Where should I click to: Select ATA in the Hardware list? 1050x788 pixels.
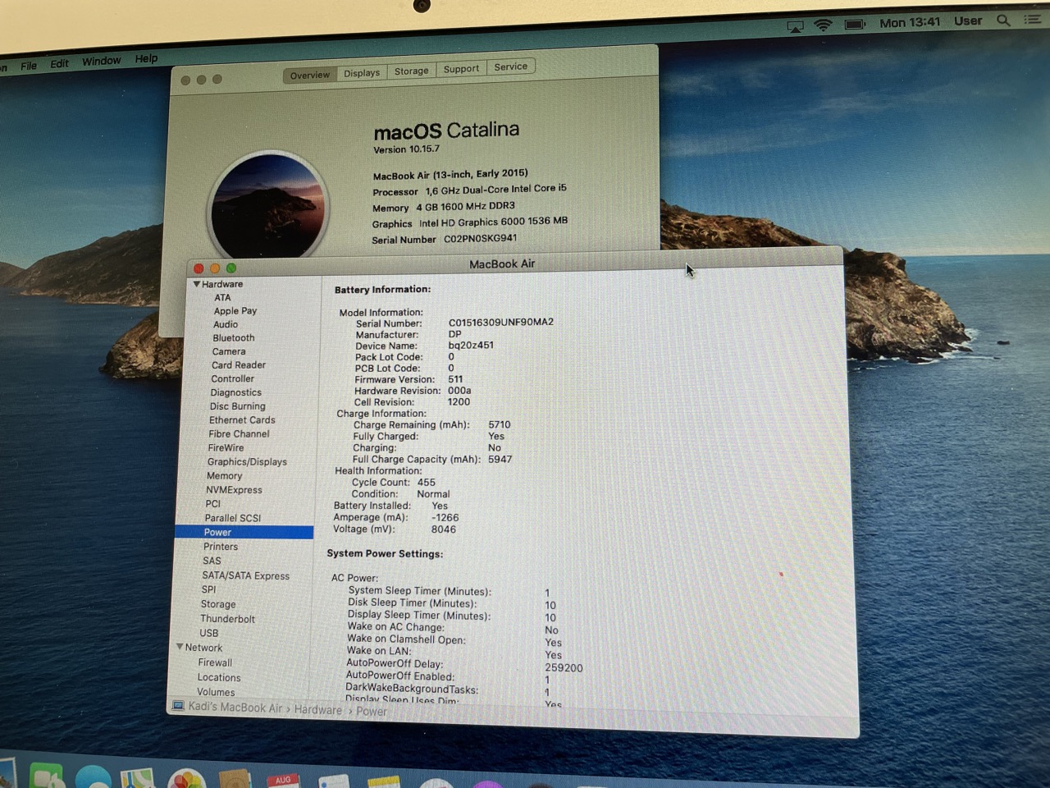tap(222, 297)
